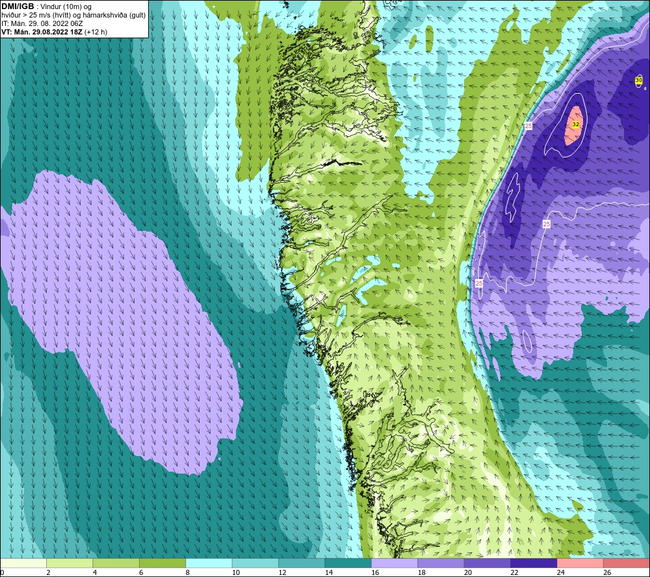Viewport: 650px width, 577px height.
Task: Click the 'hviður > 25 m/s (hvítt)' line
Action: click(36, 15)
